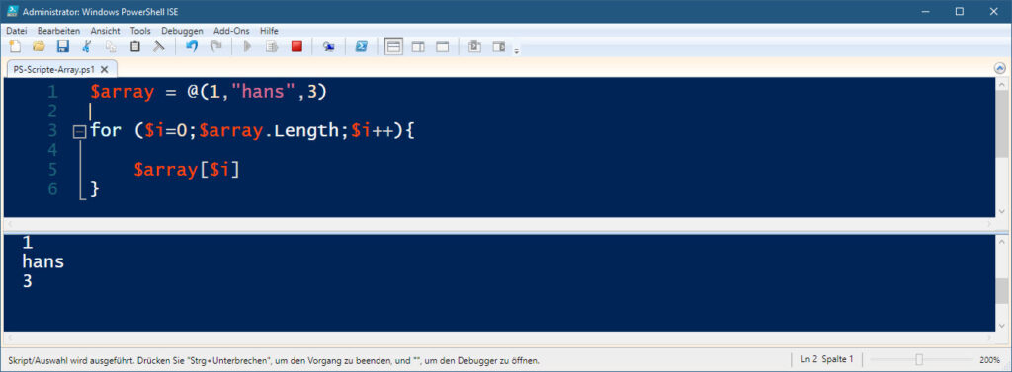1012x372 pixels.
Task: Open the Datei menu
Action: 17,31
